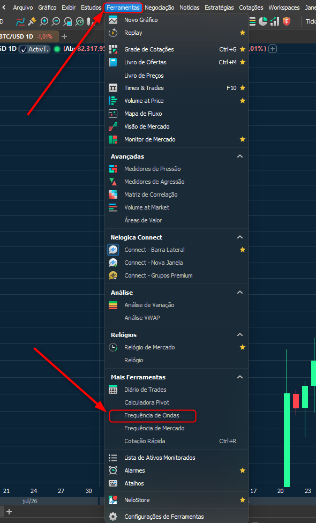Collapse the Mais Ferramentas section
Viewport: 316px width, 523px height.
click(239, 377)
